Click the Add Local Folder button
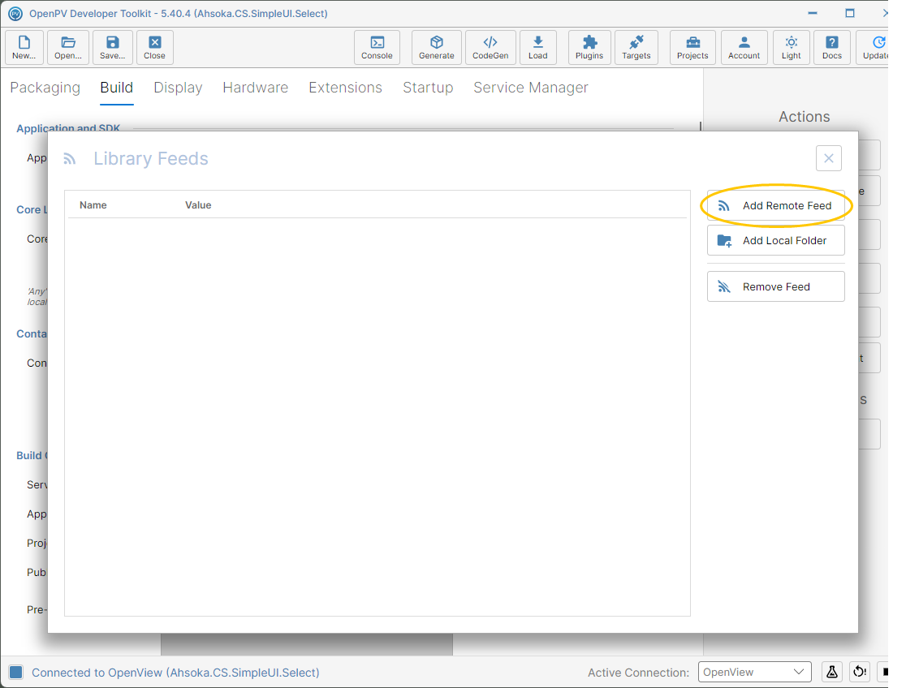This screenshot has width=906, height=688. pos(776,240)
